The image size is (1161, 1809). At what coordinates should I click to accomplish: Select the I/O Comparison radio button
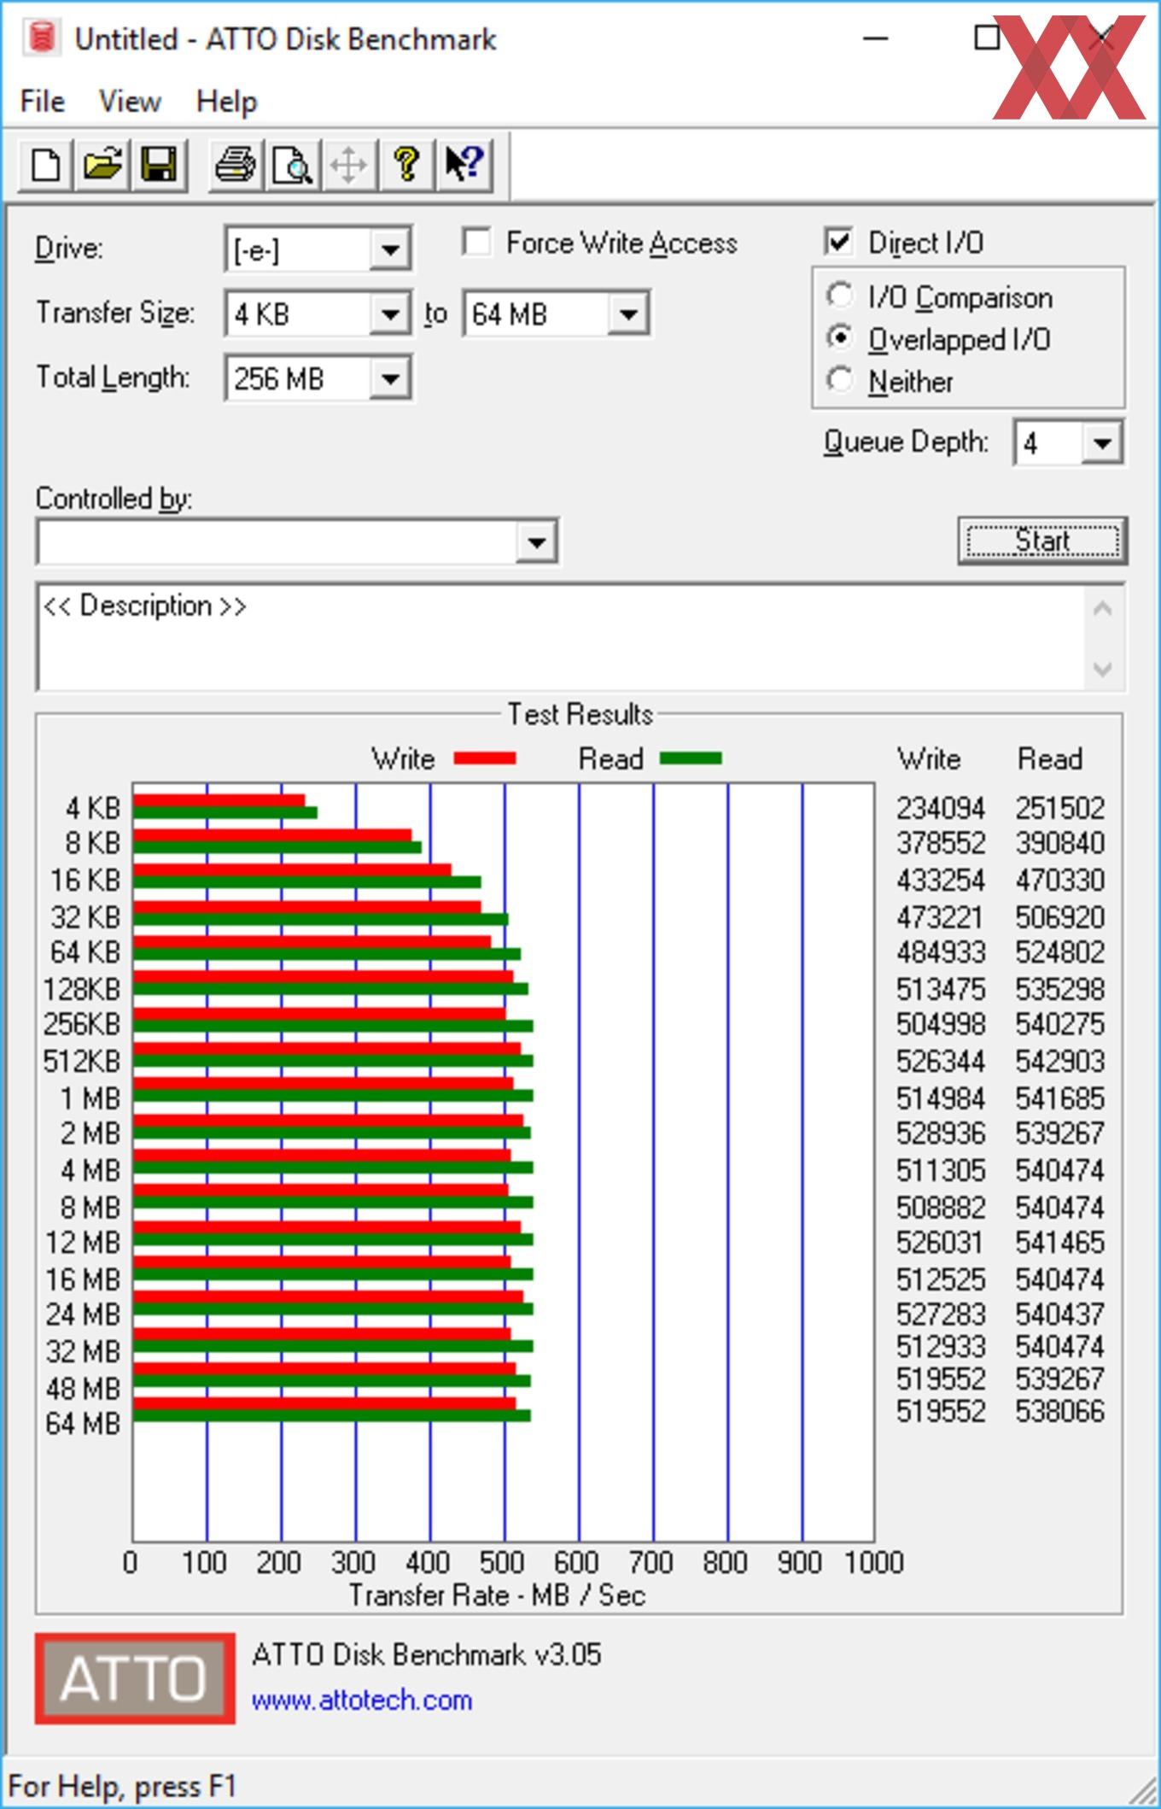840,296
